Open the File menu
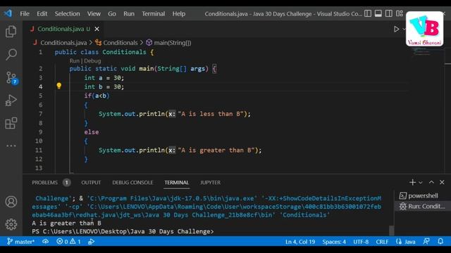Image resolution: width=451 pixels, height=253 pixels. pos(25,13)
